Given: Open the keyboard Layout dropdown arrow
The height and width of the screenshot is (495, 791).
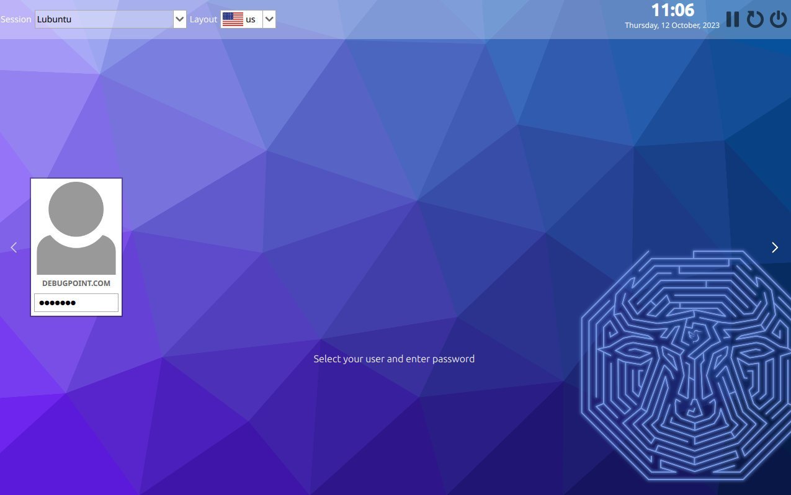Looking at the screenshot, I should click(x=269, y=19).
